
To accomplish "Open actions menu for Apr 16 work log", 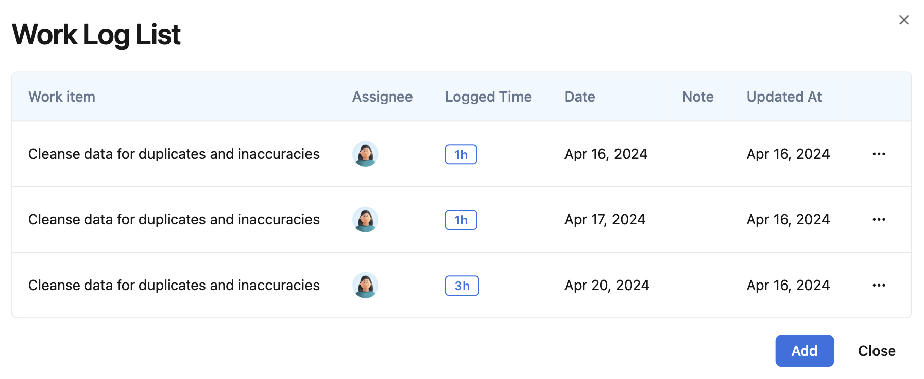I will tap(879, 154).
